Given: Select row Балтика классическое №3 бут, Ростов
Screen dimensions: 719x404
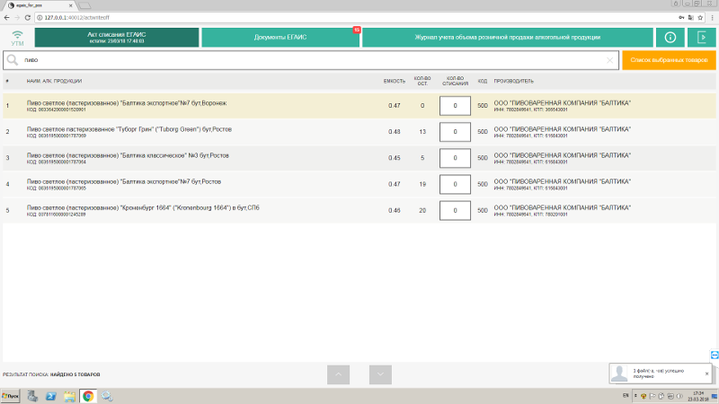Looking at the screenshot, I should [359, 158].
